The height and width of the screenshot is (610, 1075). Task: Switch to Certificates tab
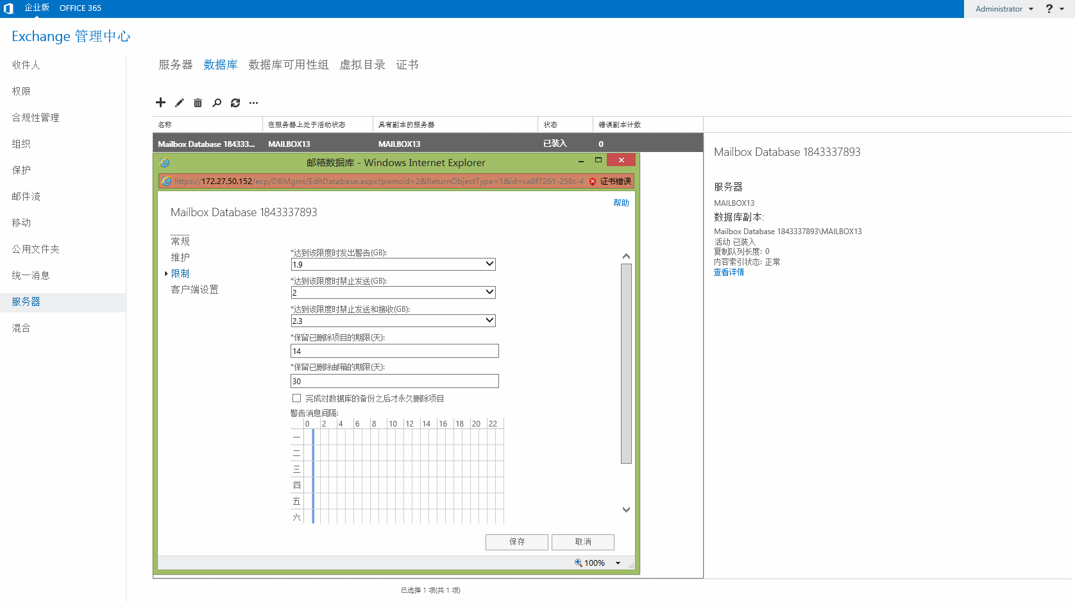[x=407, y=65]
